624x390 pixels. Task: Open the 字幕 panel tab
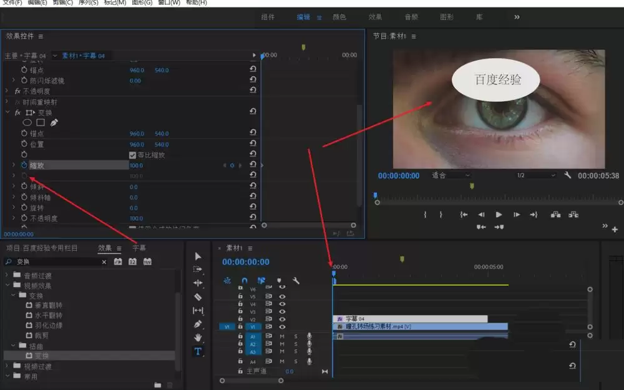tap(139, 248)
